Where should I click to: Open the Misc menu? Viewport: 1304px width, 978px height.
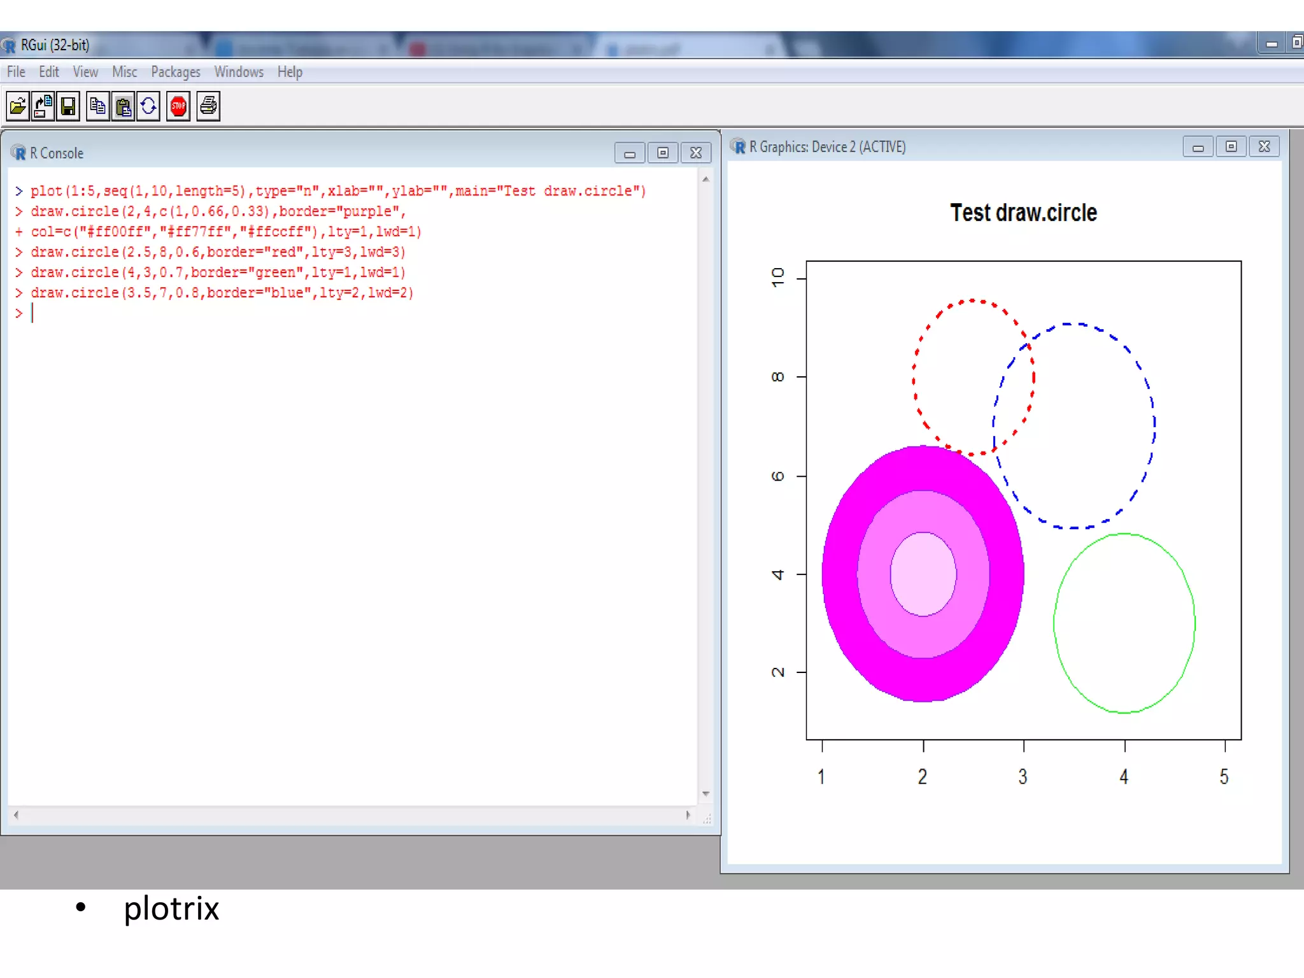(124, 72)
